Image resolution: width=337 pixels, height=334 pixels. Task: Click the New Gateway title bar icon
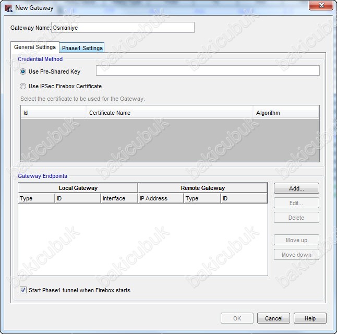click(x=8, y=8)
